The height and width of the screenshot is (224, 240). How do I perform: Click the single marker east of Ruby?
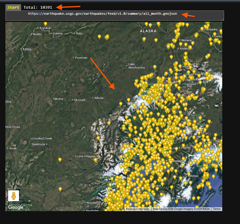(99, 36)
